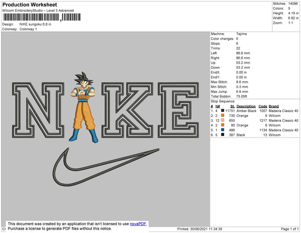
Task: Click the stitch count '11751' in row 1
Action: pos(230,111)
